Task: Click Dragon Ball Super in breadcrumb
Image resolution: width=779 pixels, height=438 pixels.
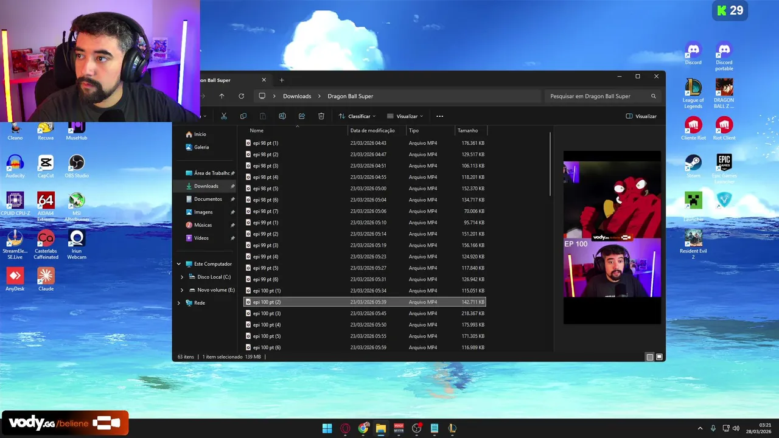Action: click(351, 96)
